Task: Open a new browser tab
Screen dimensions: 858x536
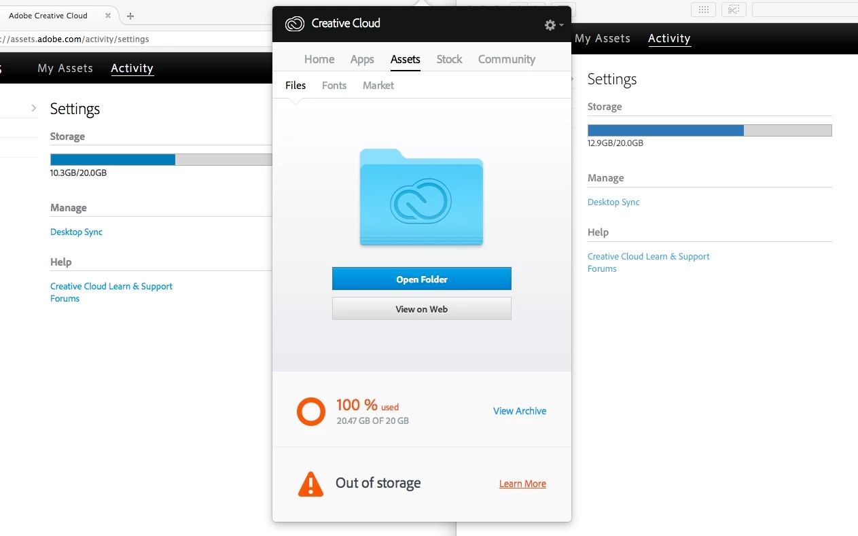Action: tap(130, 16)
